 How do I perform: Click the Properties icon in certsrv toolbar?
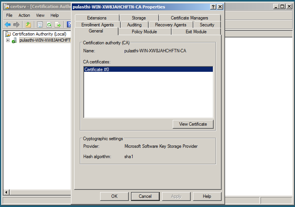click(x=40, y=24)
